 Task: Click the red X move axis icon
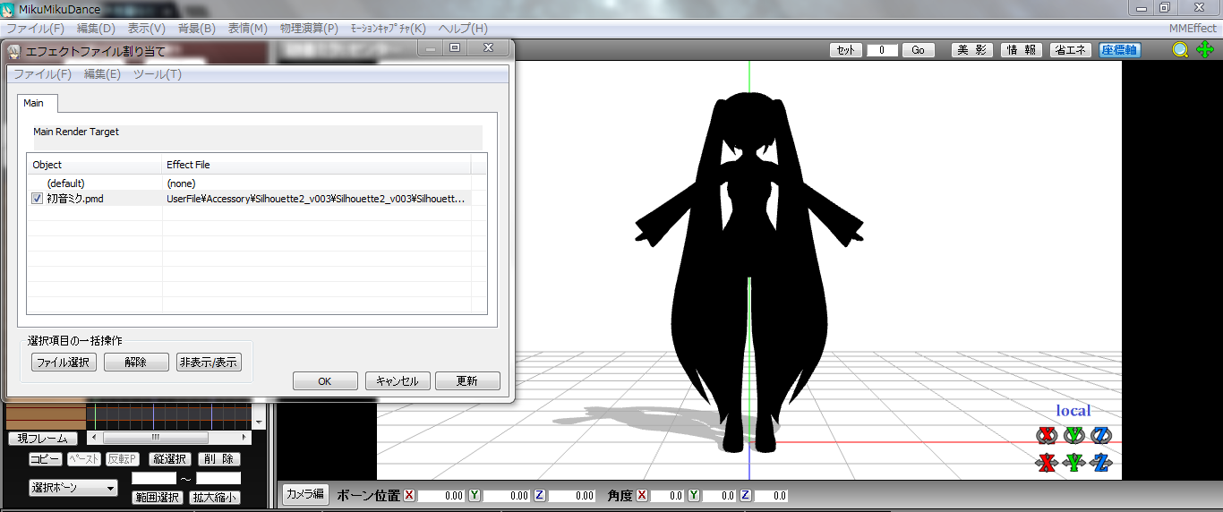pos(1047,463)
